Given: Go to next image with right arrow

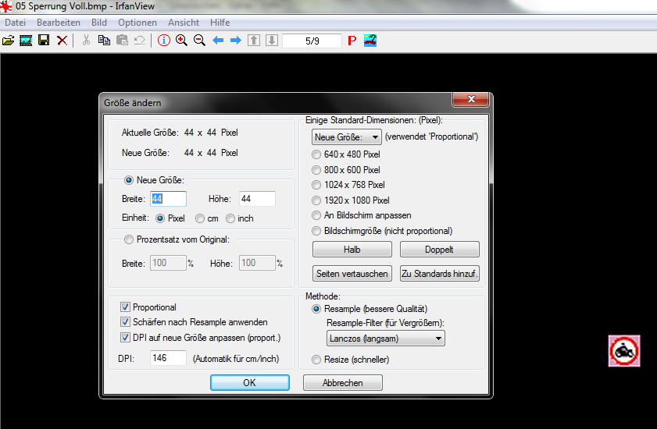Looking at the screenshot, I should click(235, 41).
